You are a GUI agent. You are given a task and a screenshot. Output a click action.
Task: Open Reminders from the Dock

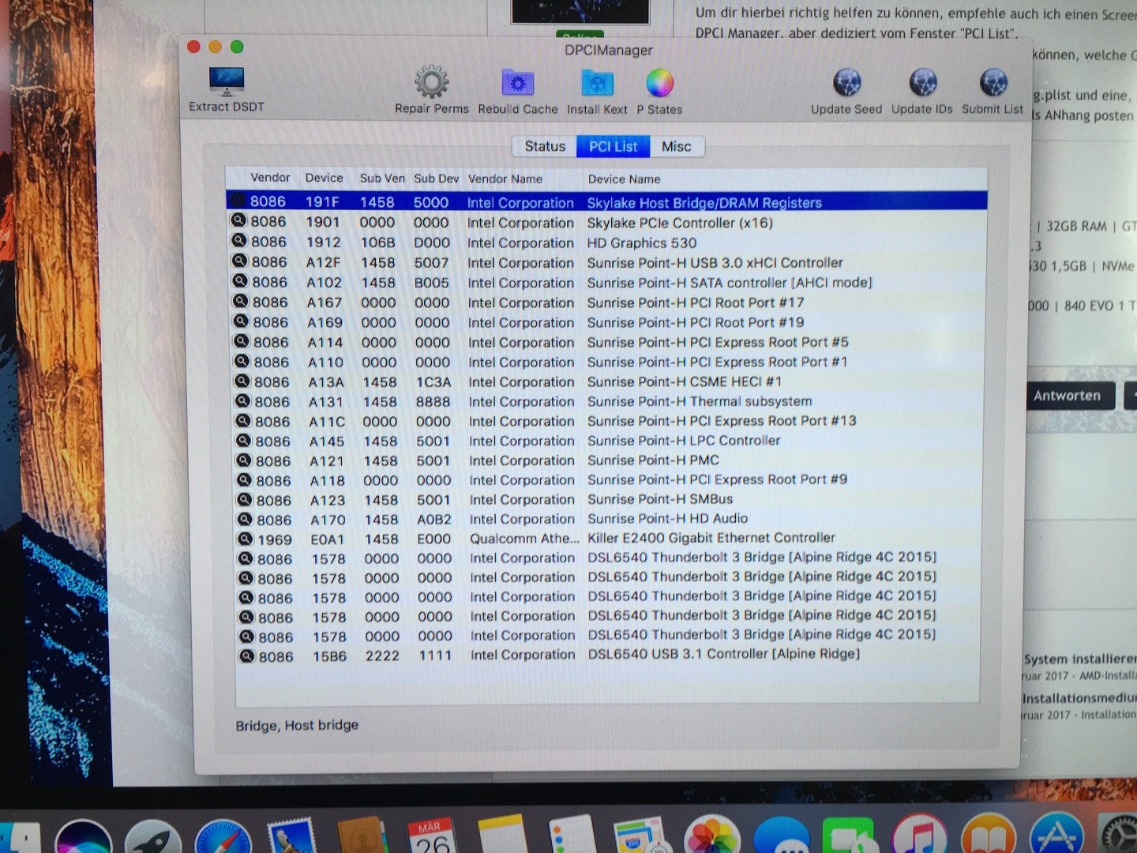(572, 836)
